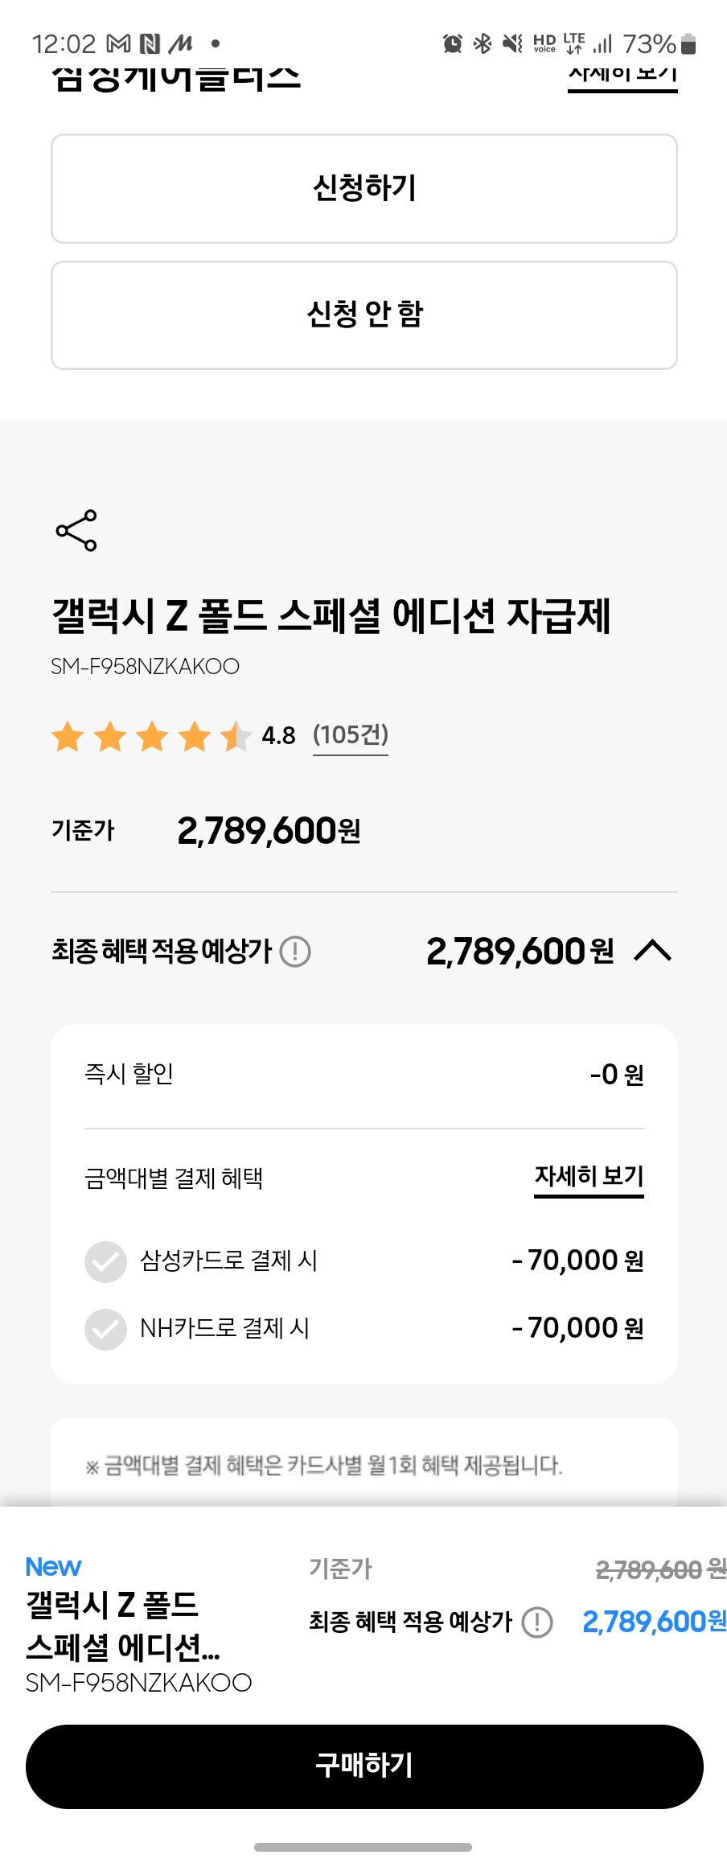Tap the battery icon in status bar
This screenshot has width=727, height=1863.
click(688, 43)
